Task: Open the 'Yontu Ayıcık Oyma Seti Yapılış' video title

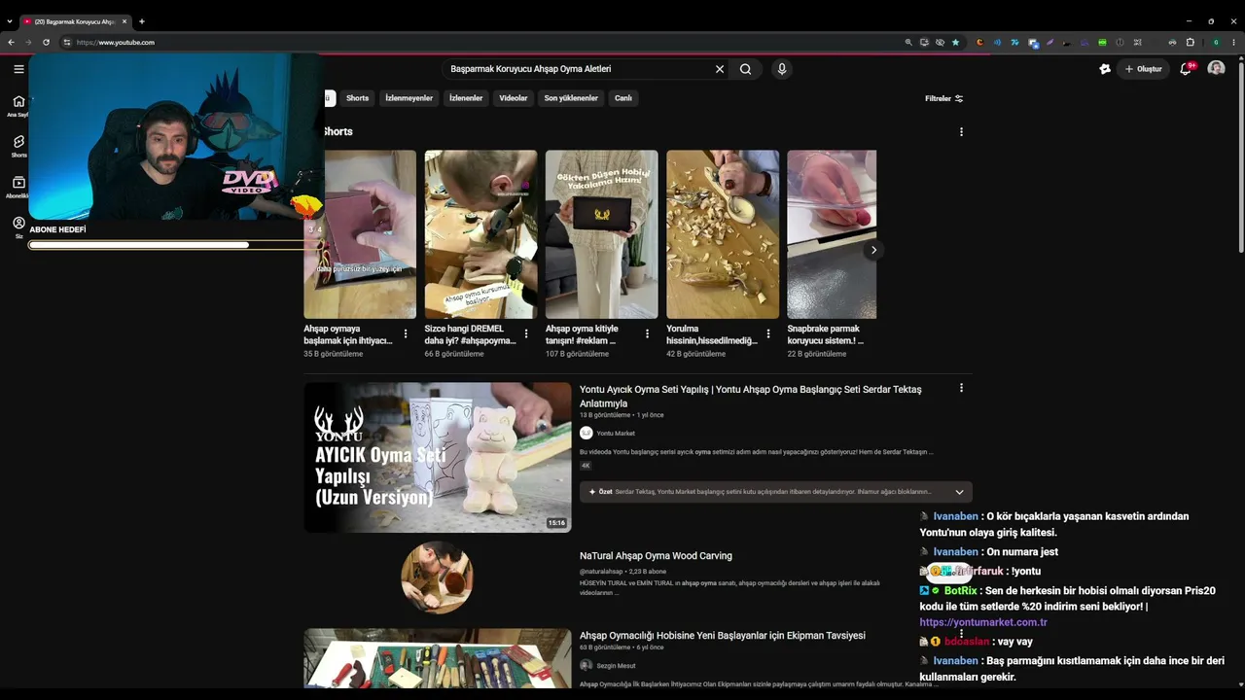Action: pyautogui.click(x=750, y=396)
